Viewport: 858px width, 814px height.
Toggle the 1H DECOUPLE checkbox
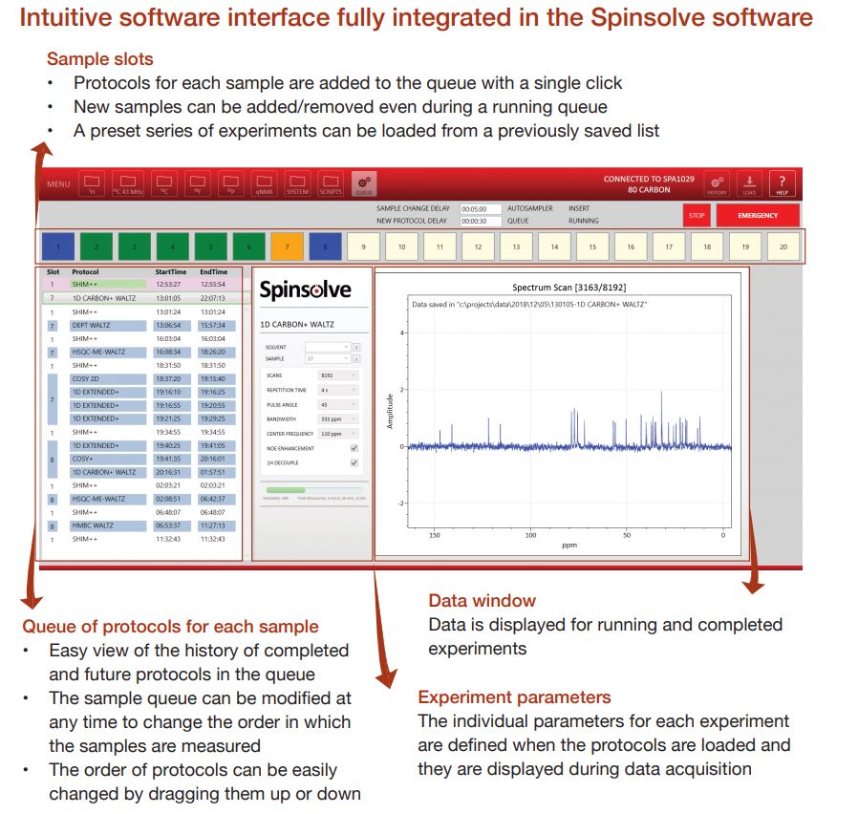click(354, 462)
